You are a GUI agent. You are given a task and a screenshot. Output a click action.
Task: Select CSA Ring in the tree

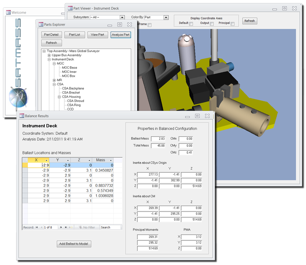click(74, 105)
